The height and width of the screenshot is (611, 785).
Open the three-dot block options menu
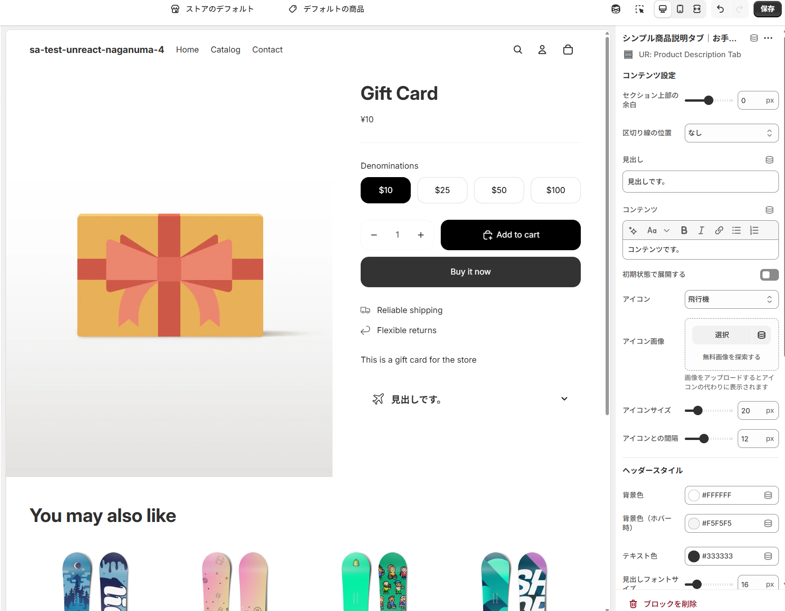[x=768, y=38]
